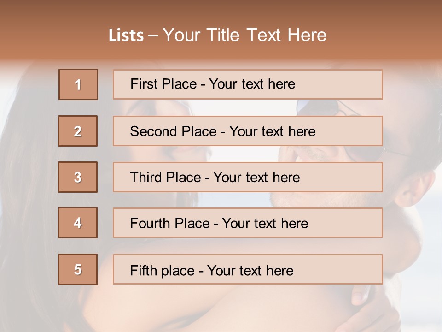Viewport: 442px width, 332px height.
Task: Select the number 2 box
Action: pyautogui.click(x=78, y=131)
